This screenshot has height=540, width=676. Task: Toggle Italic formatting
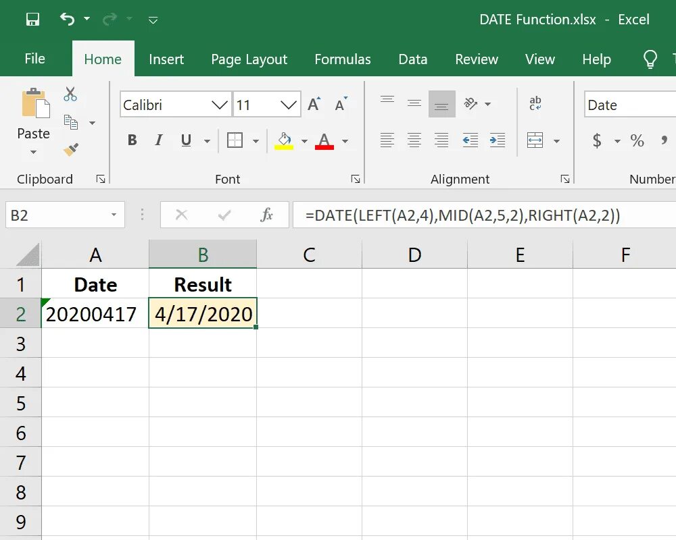click(159, 140)
